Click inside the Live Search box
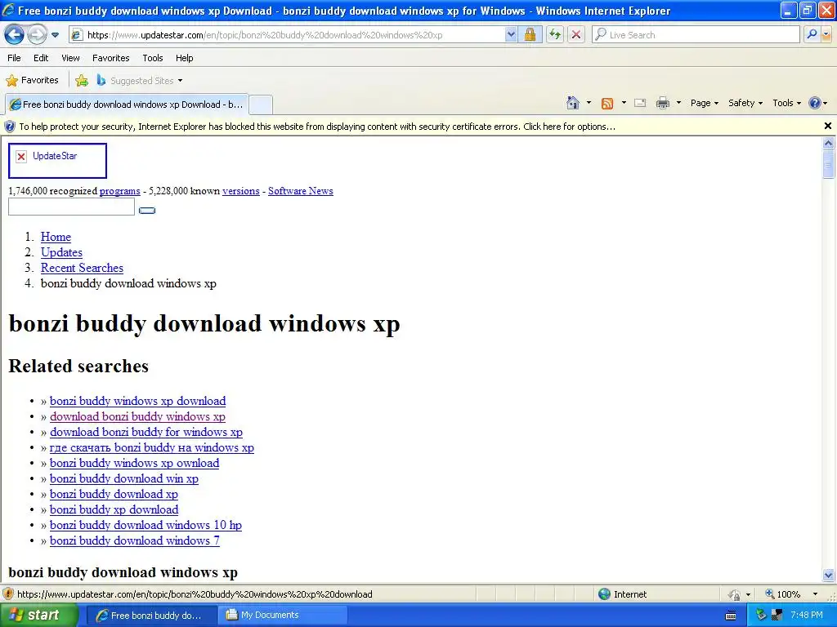Image resolution: width=837 pixels, height=627 pixels. [696, 35]
